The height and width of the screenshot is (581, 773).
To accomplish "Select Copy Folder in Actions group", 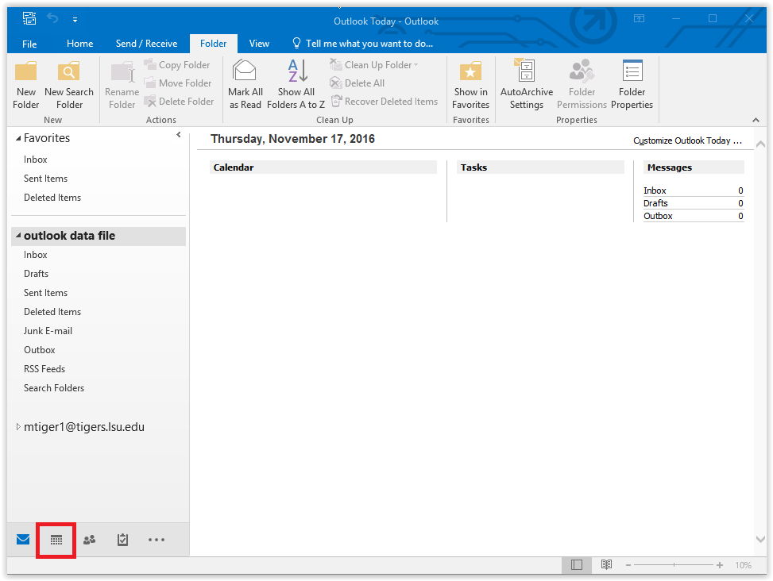I will (x=177, y=65).
